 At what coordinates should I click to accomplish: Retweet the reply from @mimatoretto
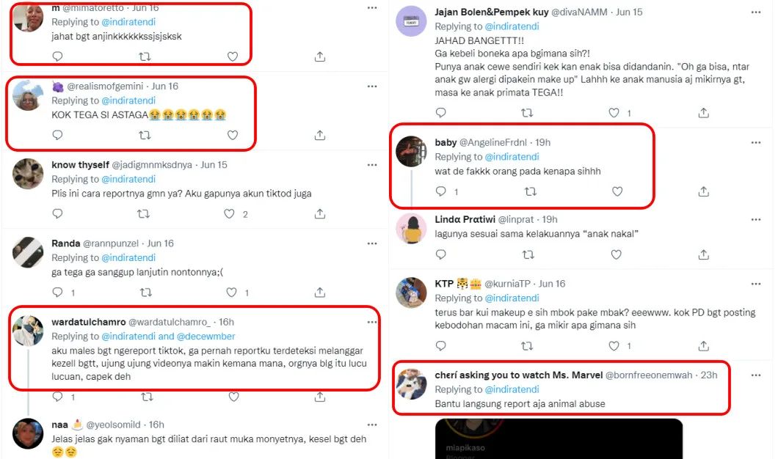pyautogui.click(x=145, y=56)
